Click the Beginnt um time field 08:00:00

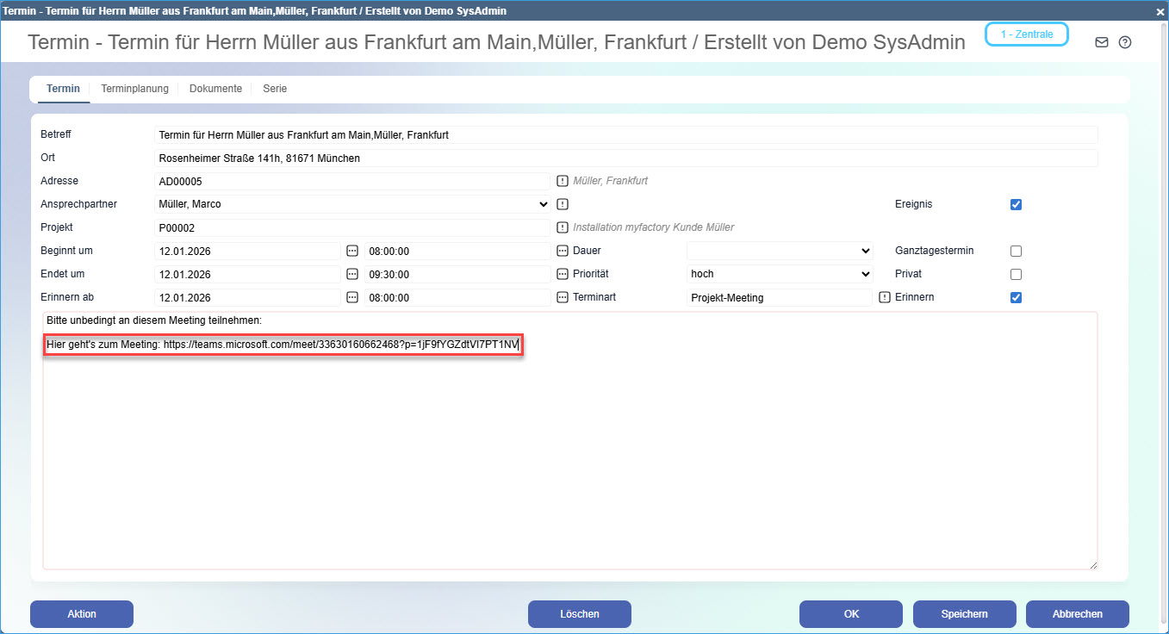pos(457,251)
